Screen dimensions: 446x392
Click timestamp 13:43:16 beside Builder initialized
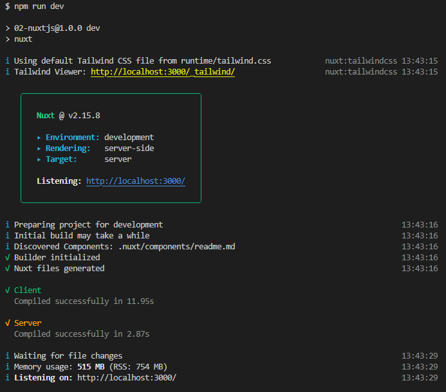[x=420, y=257]
